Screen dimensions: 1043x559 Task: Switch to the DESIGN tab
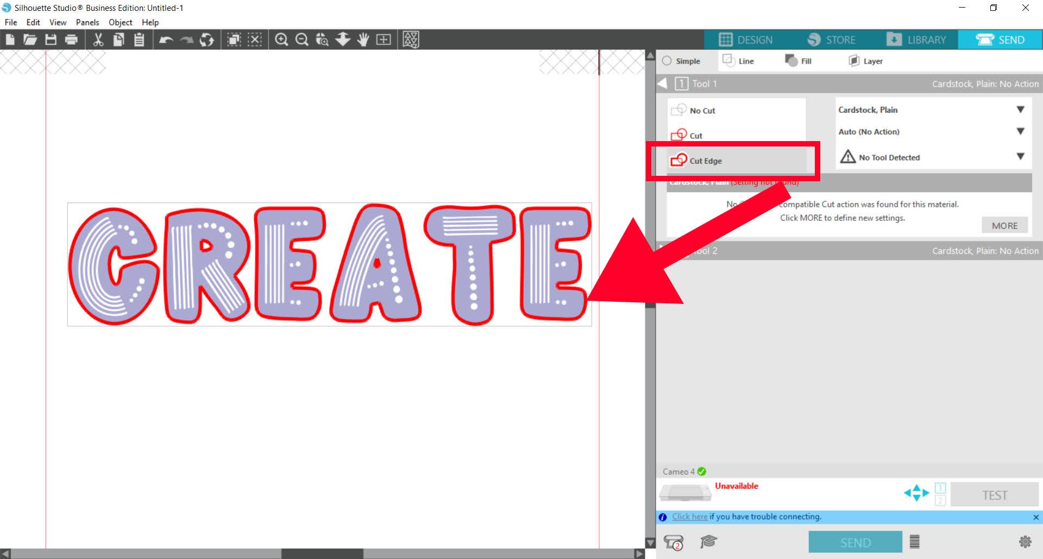pyautogui.click(x=745, y=40)
